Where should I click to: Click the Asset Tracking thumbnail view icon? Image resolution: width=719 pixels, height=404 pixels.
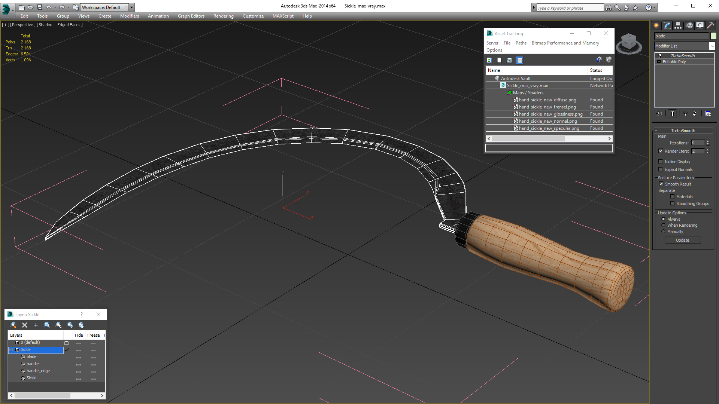519,60
